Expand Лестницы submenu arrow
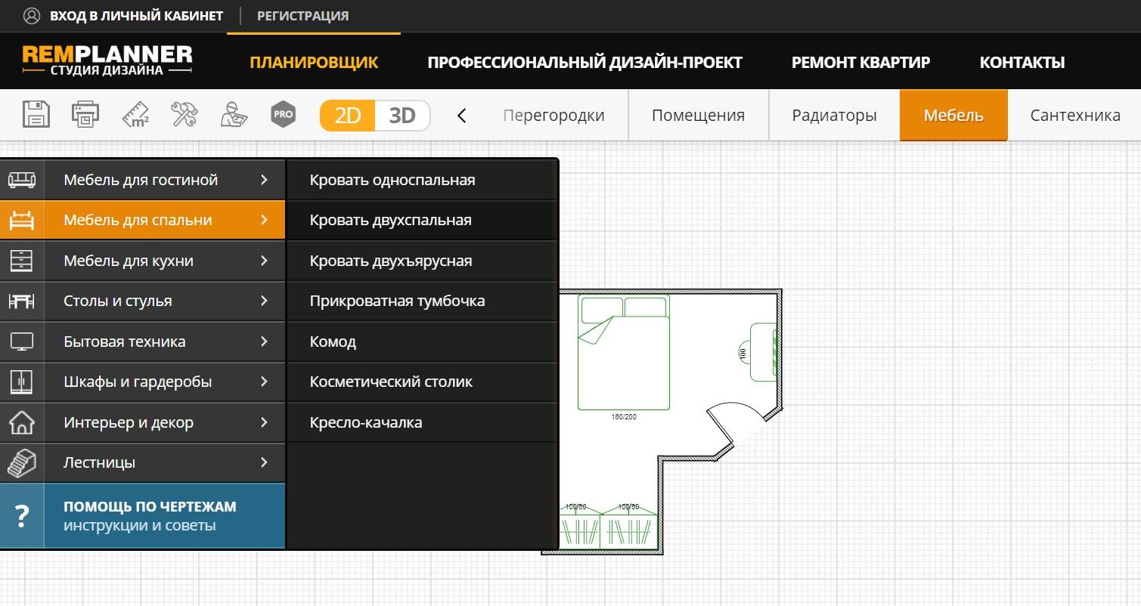The image size is (1141, 606). 264,462
